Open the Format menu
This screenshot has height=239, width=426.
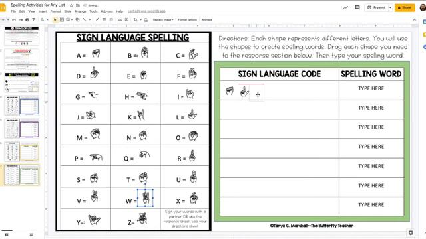pos(55,11)
